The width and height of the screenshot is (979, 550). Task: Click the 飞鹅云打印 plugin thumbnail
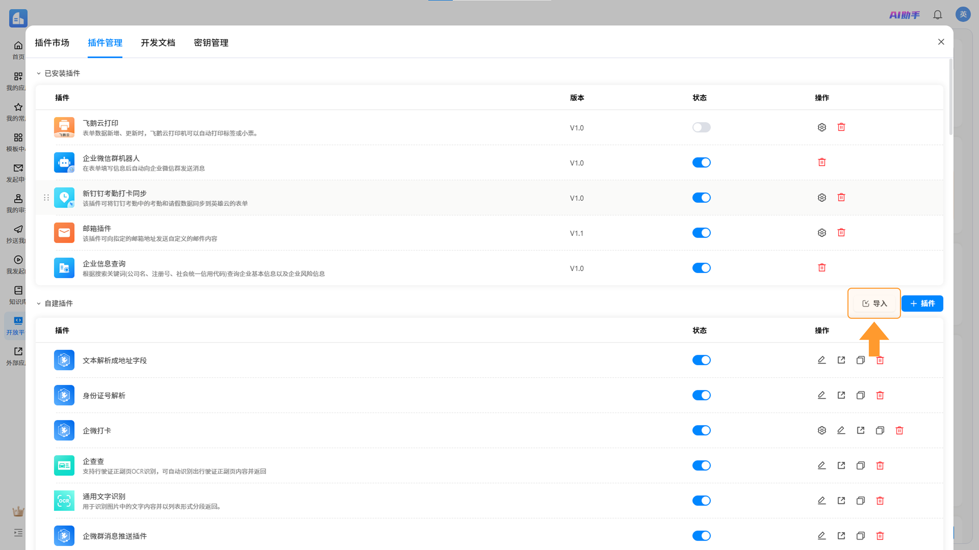pyautogui.click(x=64, y=127)
